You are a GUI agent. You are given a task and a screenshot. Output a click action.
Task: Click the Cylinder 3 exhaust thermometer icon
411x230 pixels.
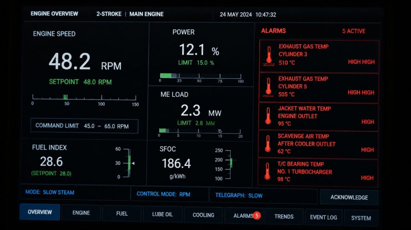pos(269,56)
